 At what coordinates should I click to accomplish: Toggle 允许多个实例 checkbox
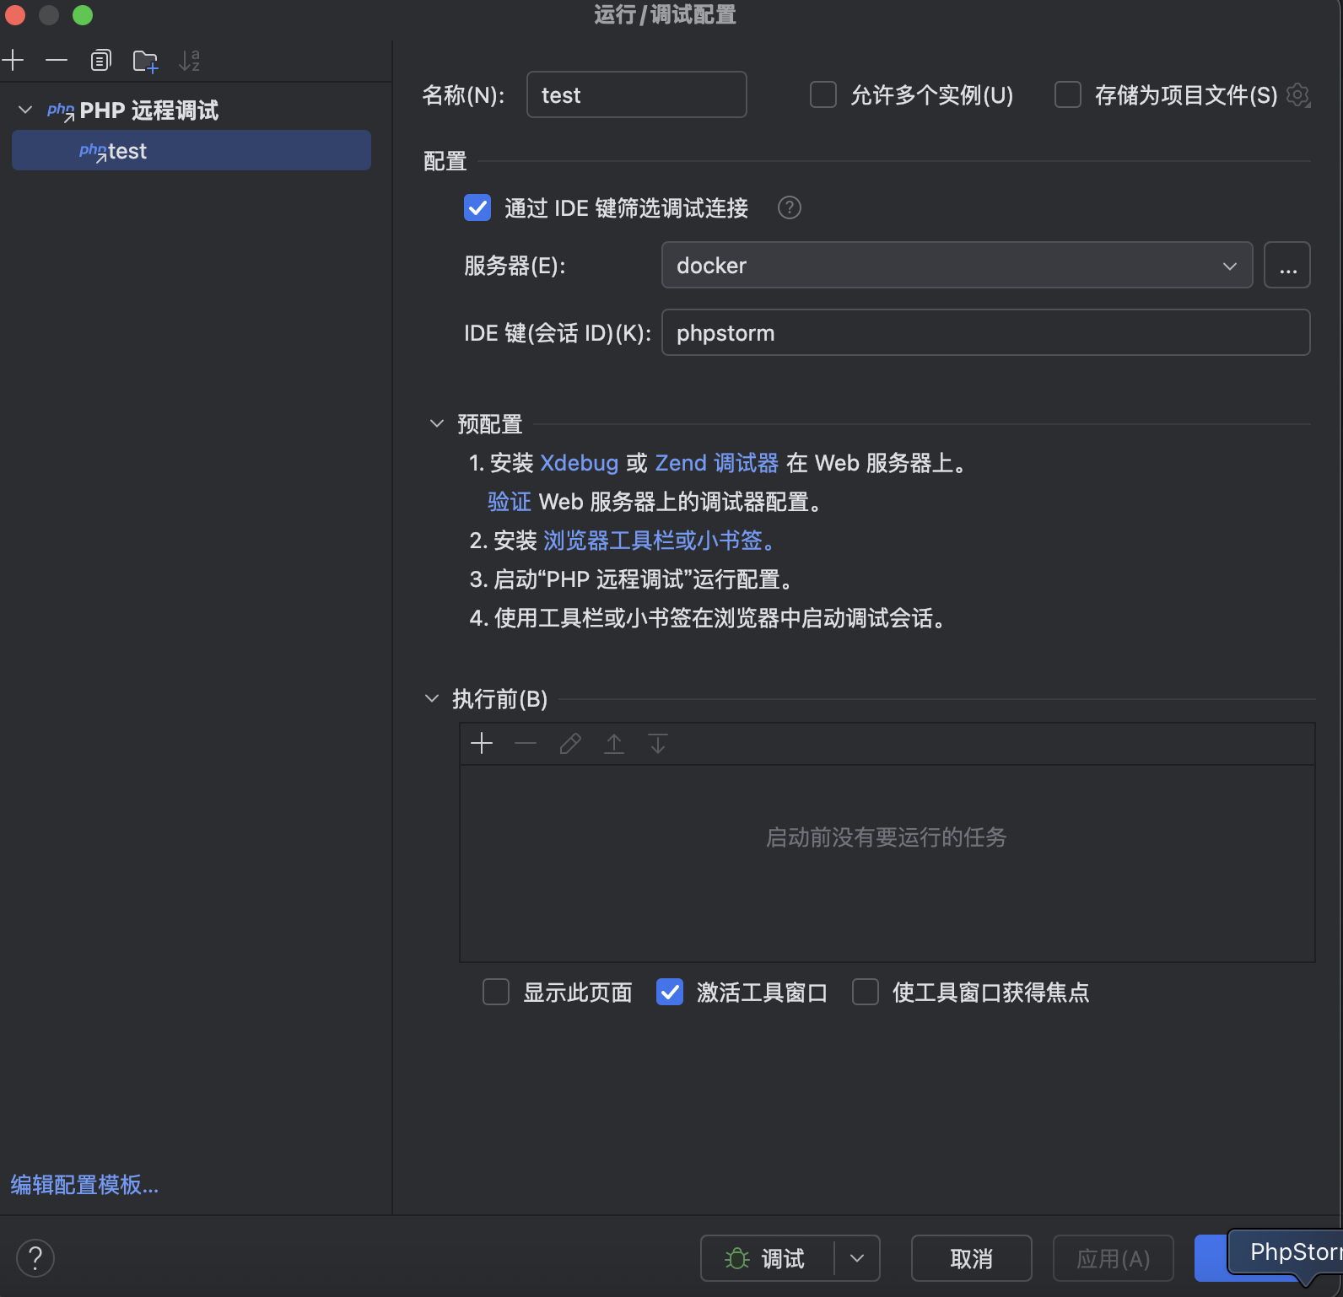823,95
